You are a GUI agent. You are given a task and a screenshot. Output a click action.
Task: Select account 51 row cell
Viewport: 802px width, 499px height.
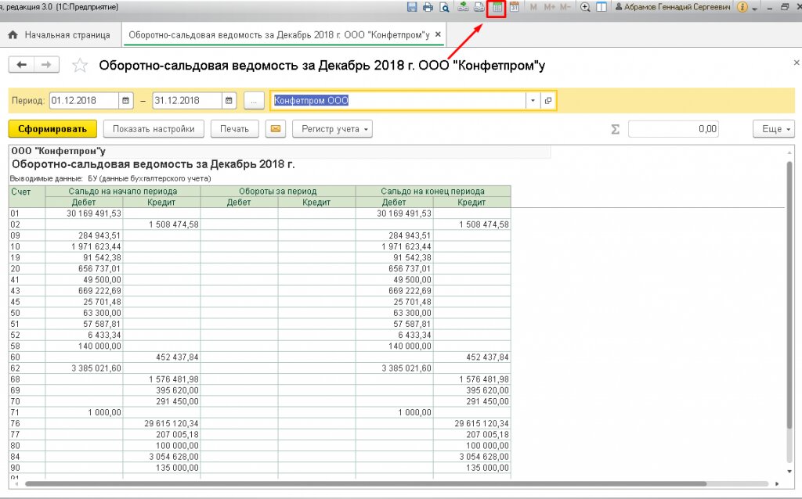pyautogui.click(x=27, y=324)
